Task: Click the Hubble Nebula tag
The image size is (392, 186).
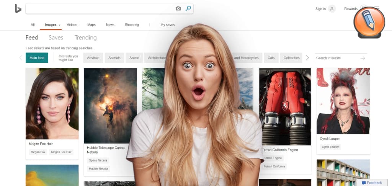Action: (98, 169)
